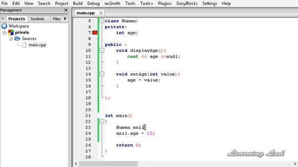Switch to the Projects tab
Viewport: 298px width, 167px height.
(17, 19)
